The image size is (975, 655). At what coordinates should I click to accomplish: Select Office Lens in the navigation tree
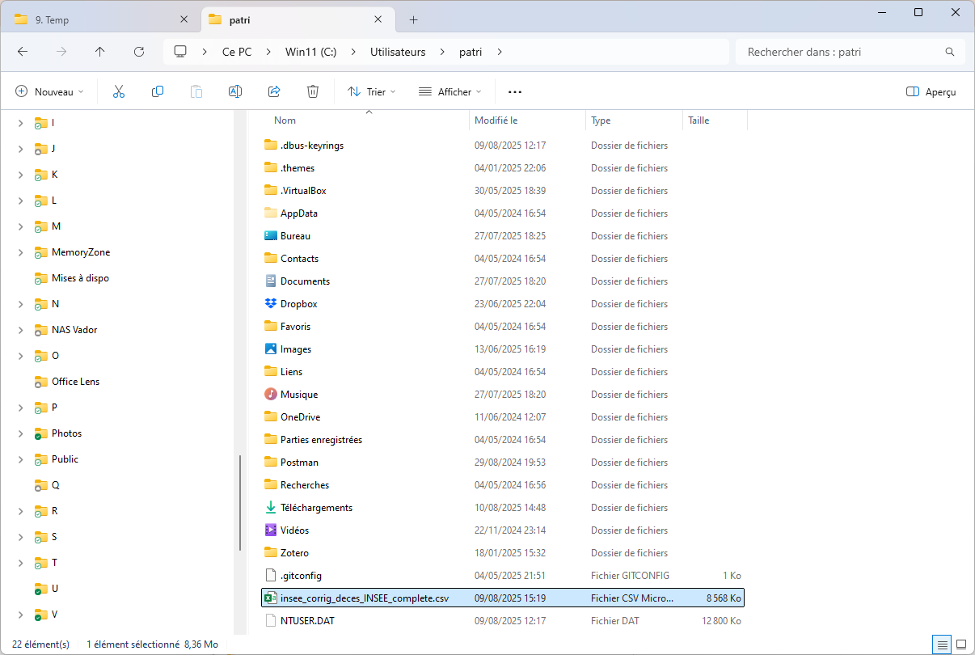tap(76, 382)
